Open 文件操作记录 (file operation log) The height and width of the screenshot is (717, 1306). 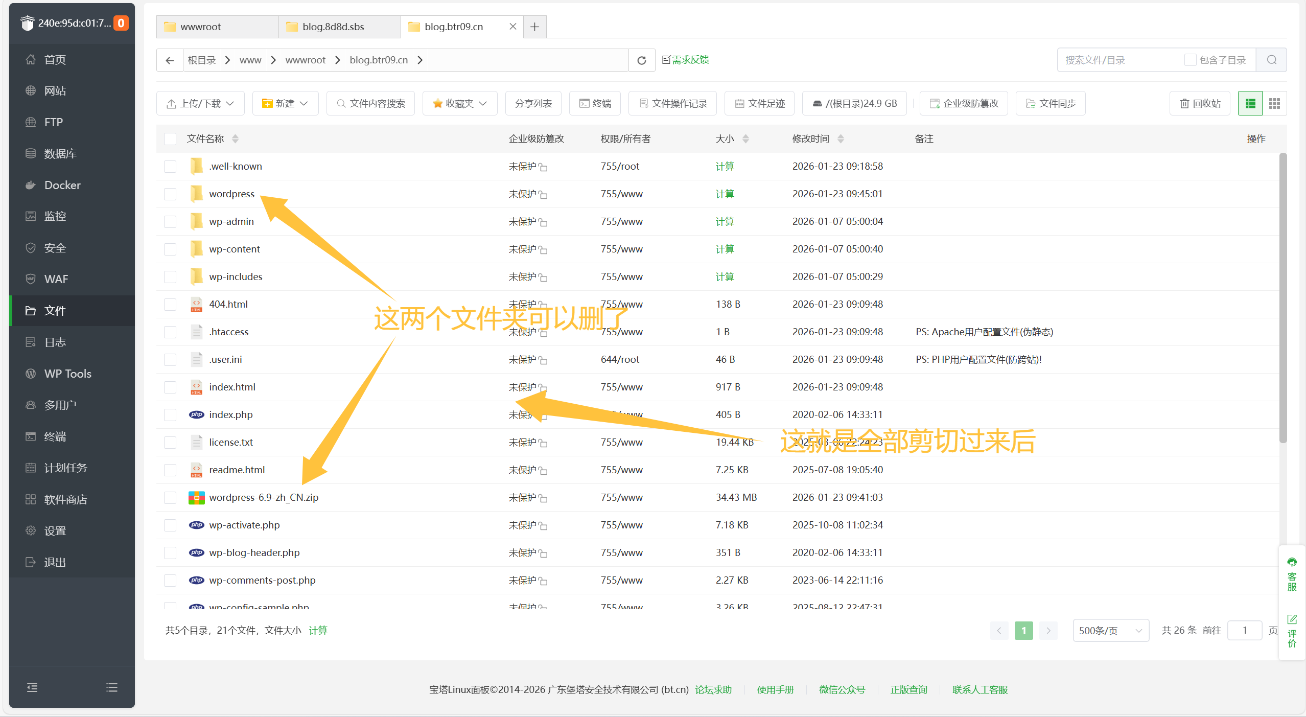coord(672,103)
